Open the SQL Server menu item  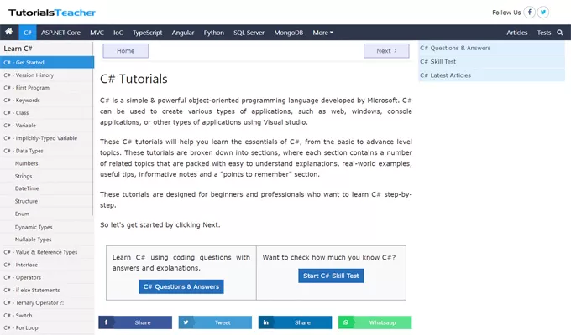[249, 33]
